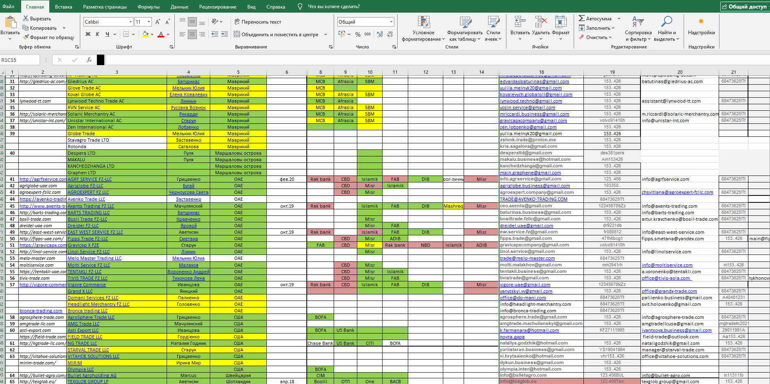Open Conditional Formatting (Условное форматирование)
The height and width of the screenshot is (384, 770).
tap(424, 29)
